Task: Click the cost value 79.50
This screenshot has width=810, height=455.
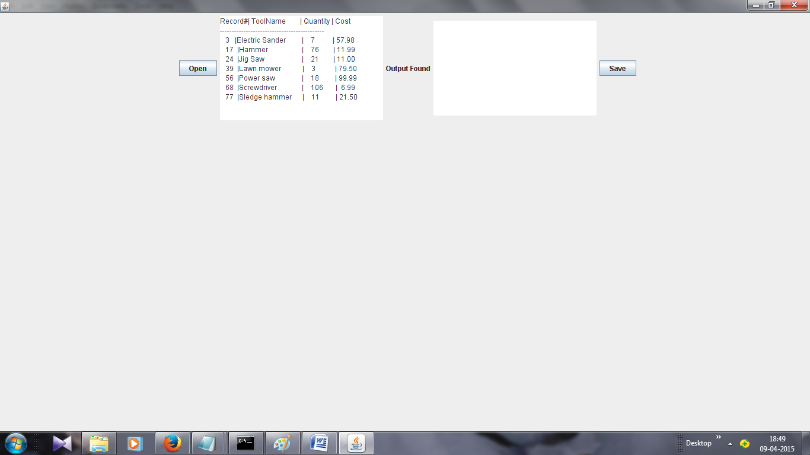Action: coord(348,69)
